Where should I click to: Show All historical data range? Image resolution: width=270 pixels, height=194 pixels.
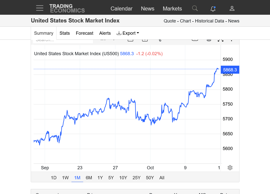click(x=162, y=178)
